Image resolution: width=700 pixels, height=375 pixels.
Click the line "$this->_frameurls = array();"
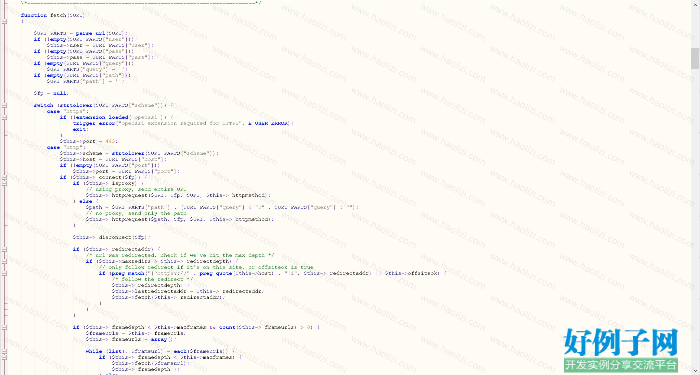[x=131, y=339]
